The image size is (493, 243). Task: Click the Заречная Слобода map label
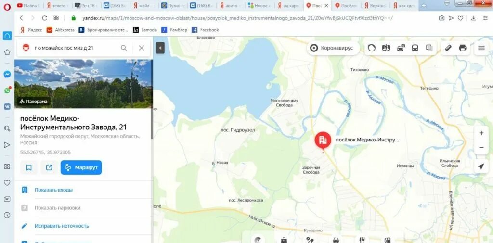tap(311, 170)
